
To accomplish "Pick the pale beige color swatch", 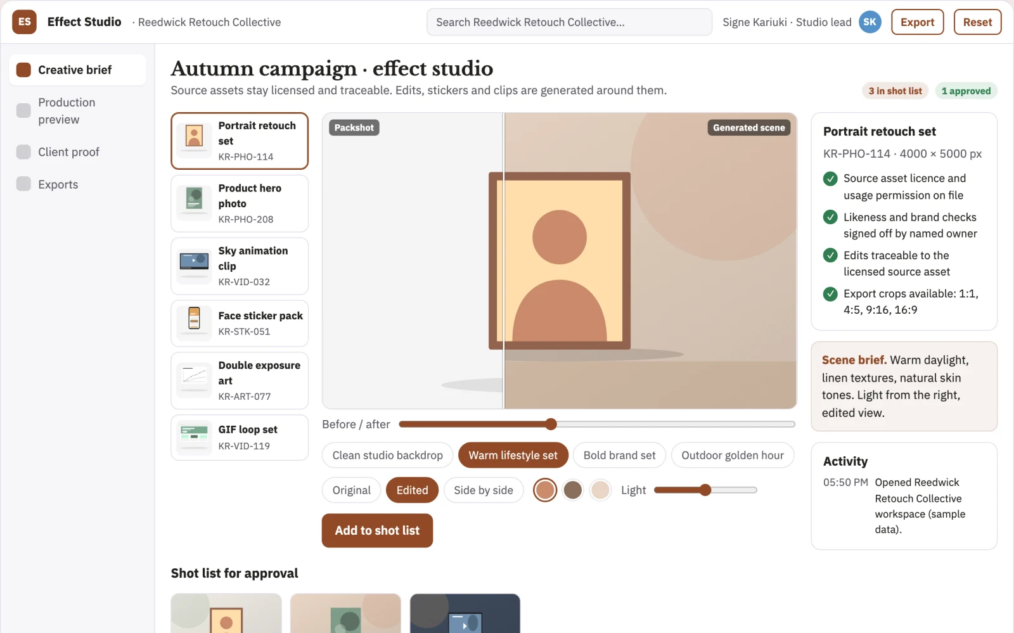I will click(600, 490).
